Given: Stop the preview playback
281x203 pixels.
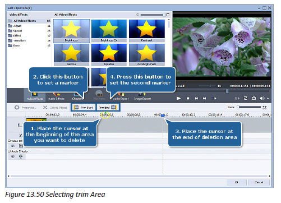Looking at the screenshot, I should coord(188,98).
